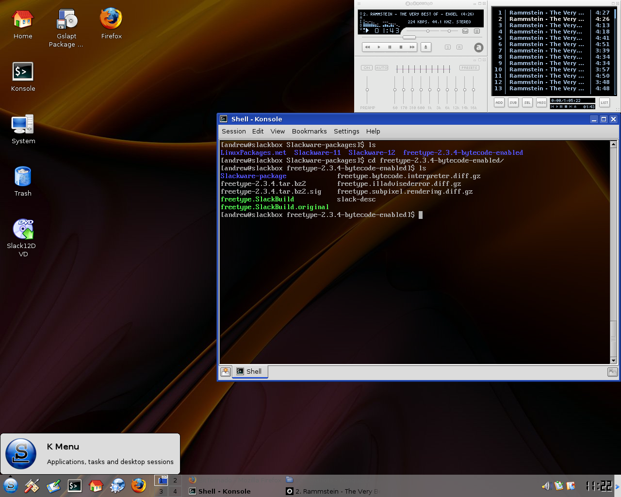Click the K Menu button in panel

pos(10,485)
